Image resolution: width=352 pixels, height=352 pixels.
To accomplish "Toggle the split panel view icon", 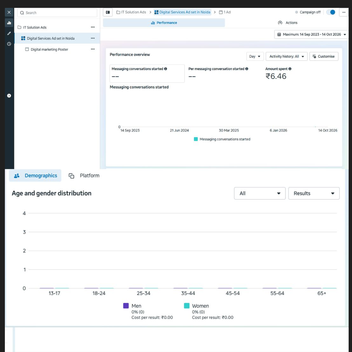I will point(108,12).
